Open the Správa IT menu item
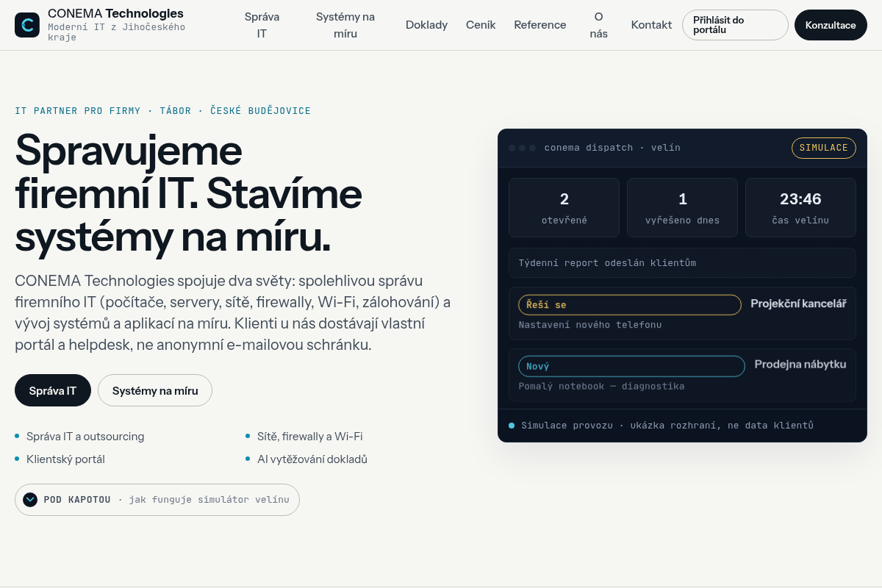Image resolution: width=882 pixels, height=588 pixels. 262,25
